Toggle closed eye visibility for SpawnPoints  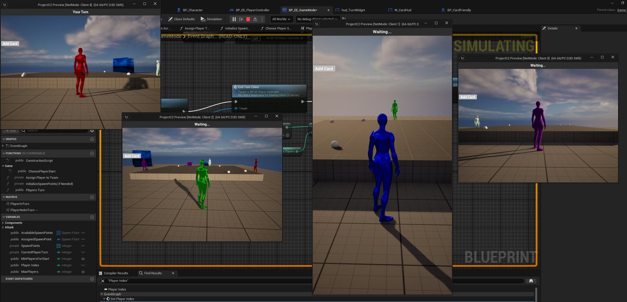(83, 246)
